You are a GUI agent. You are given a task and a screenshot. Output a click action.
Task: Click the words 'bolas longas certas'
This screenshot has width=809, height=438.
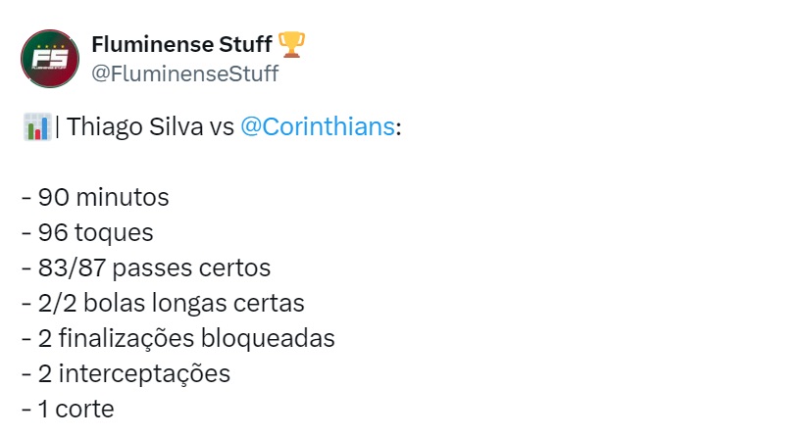coord(194,303)
